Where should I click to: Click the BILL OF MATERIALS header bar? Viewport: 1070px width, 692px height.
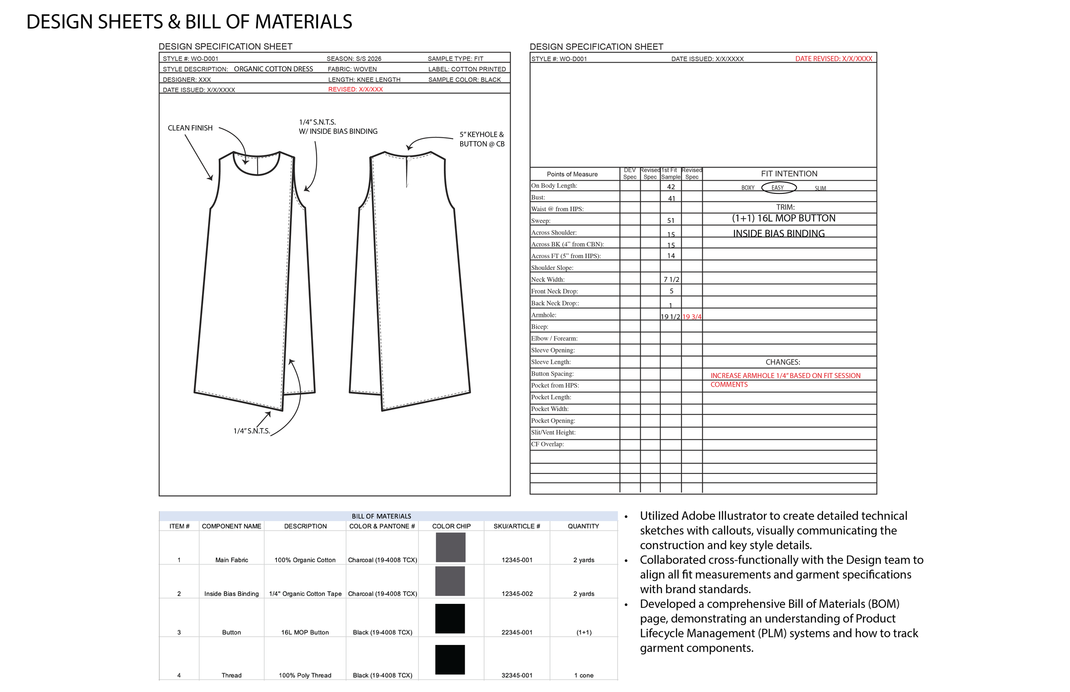[x=381, y=516]
